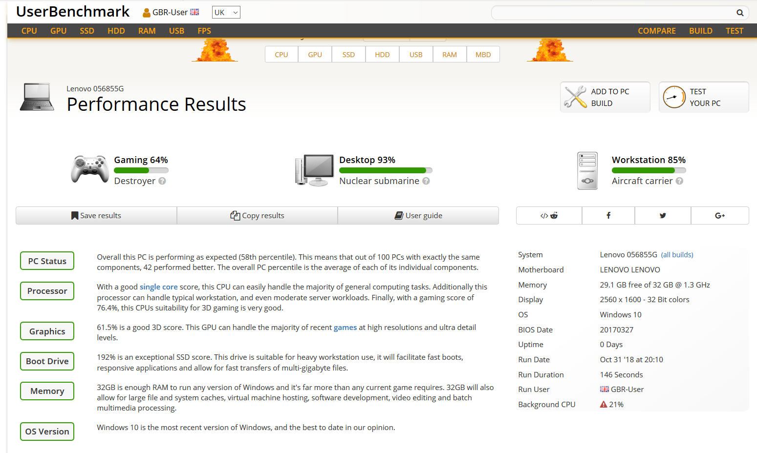Select the GPU white tab
The width and height of the screenshot is (757, 453).
coord(315,55)
